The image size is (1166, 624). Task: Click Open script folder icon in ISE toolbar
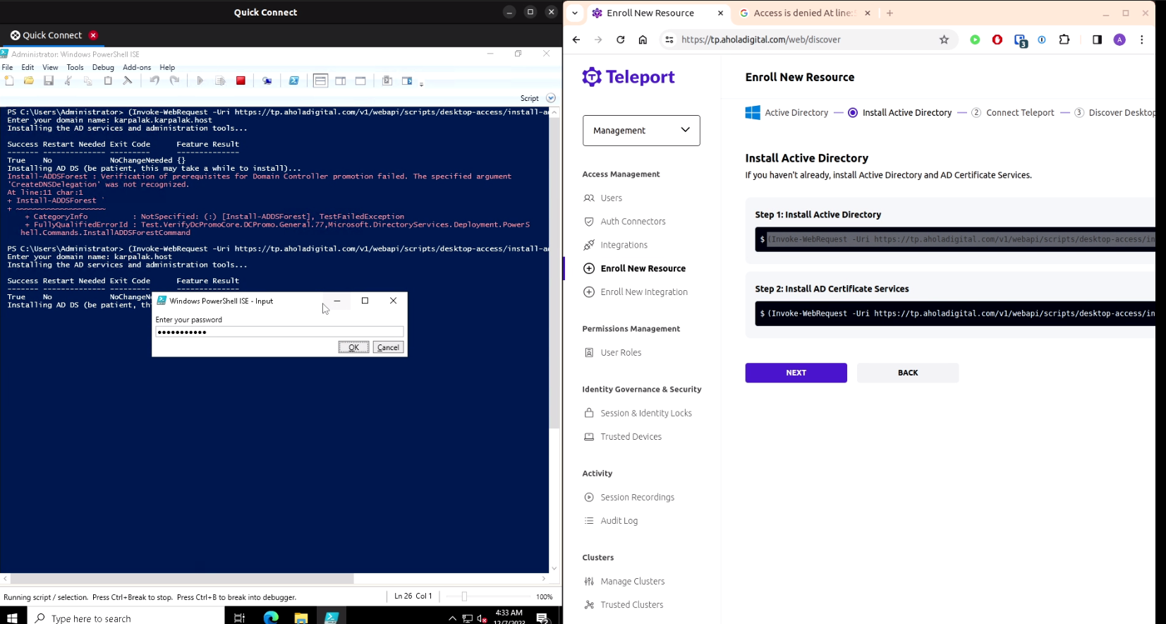pyautogui.click(x=29, y=80)
